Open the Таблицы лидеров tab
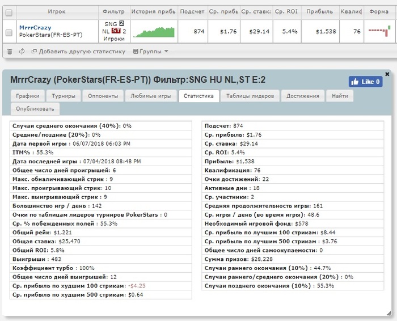Viewport: 397px width, 321px height. pyautogui.click(x=250, y=96)
